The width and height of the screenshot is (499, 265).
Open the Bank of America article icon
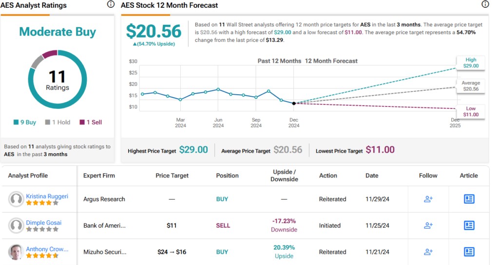[469, 225]
